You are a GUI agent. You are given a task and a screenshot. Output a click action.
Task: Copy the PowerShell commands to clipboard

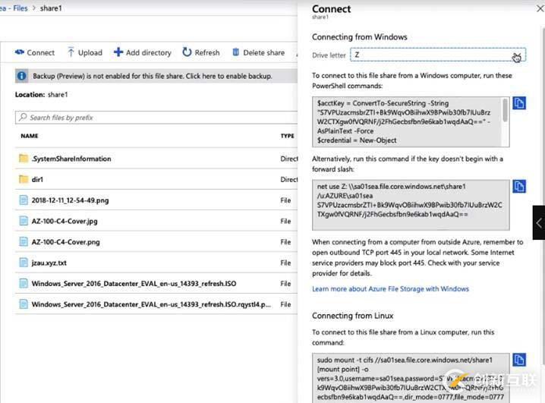[519, 103]
